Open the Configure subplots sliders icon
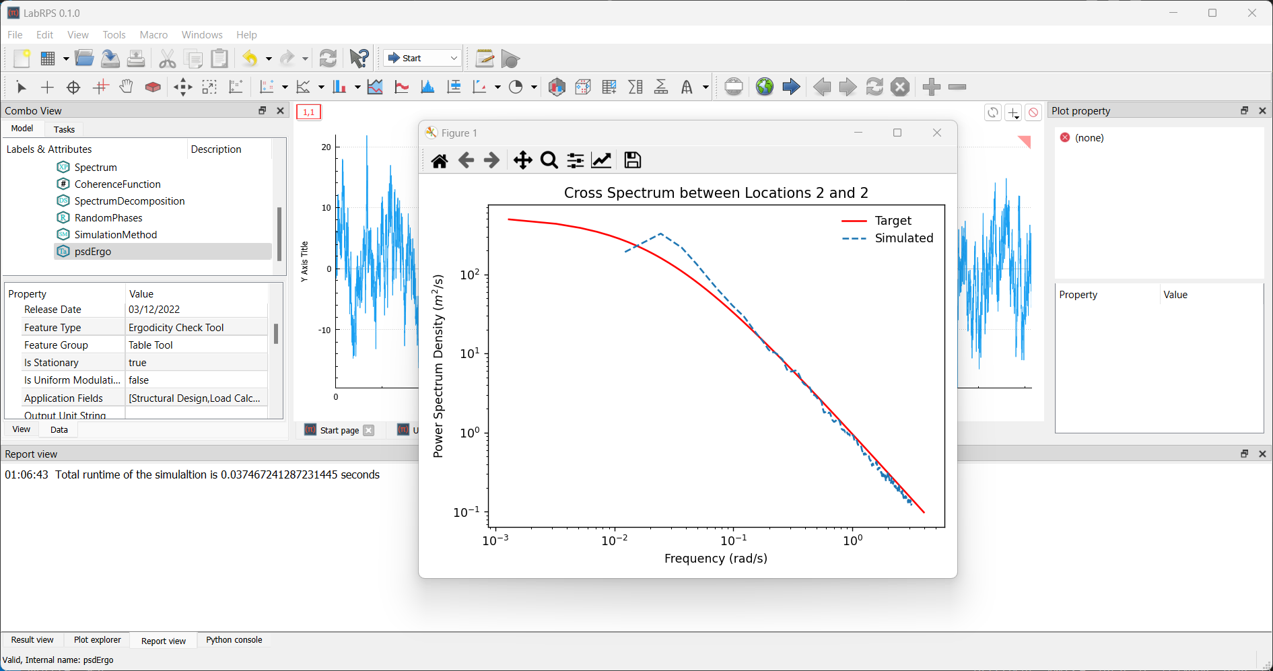 click(x=576, y=160)
